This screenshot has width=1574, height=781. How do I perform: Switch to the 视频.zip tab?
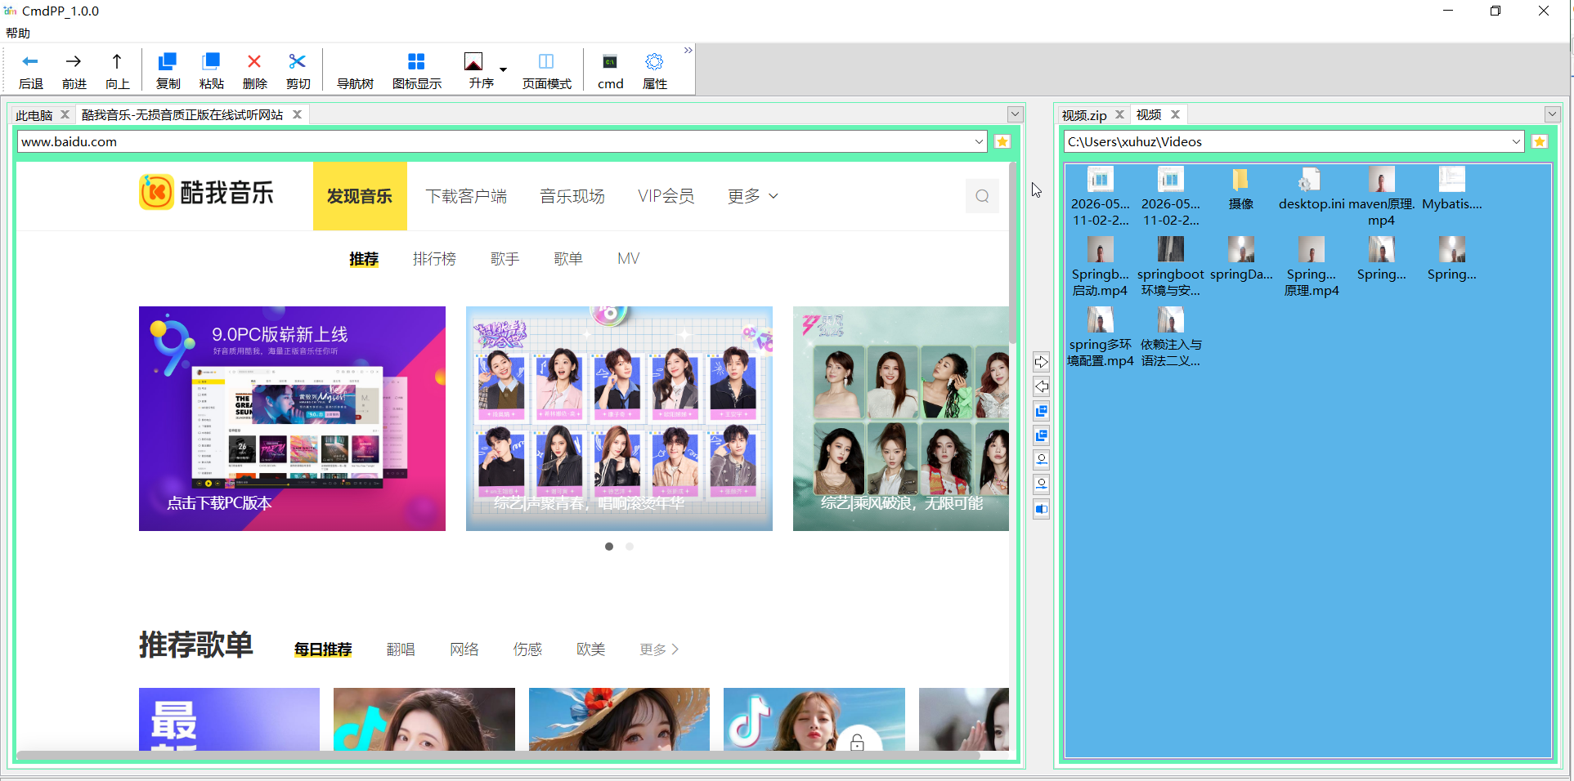pos(1084,115)
